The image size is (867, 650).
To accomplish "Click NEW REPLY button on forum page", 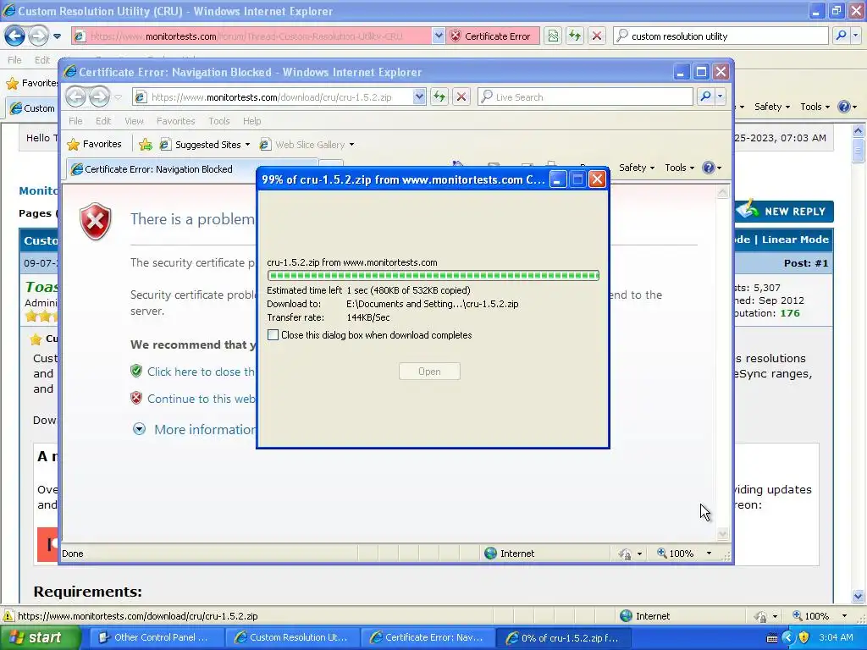I will point(784,211).
